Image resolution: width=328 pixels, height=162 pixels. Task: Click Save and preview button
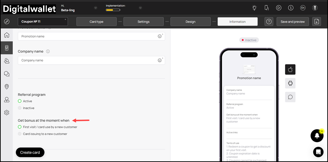coord(292,22)
